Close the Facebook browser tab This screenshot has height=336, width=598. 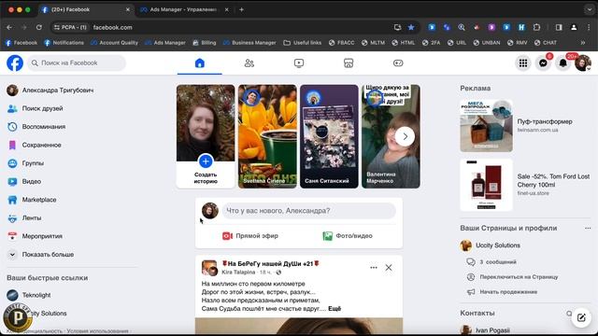click(x=128, y=9)
